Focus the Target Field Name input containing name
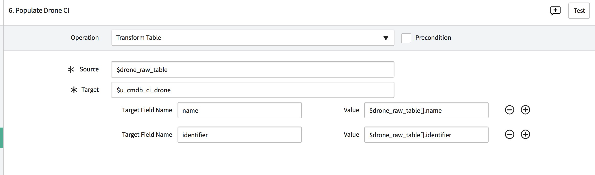 coord(239,110)
